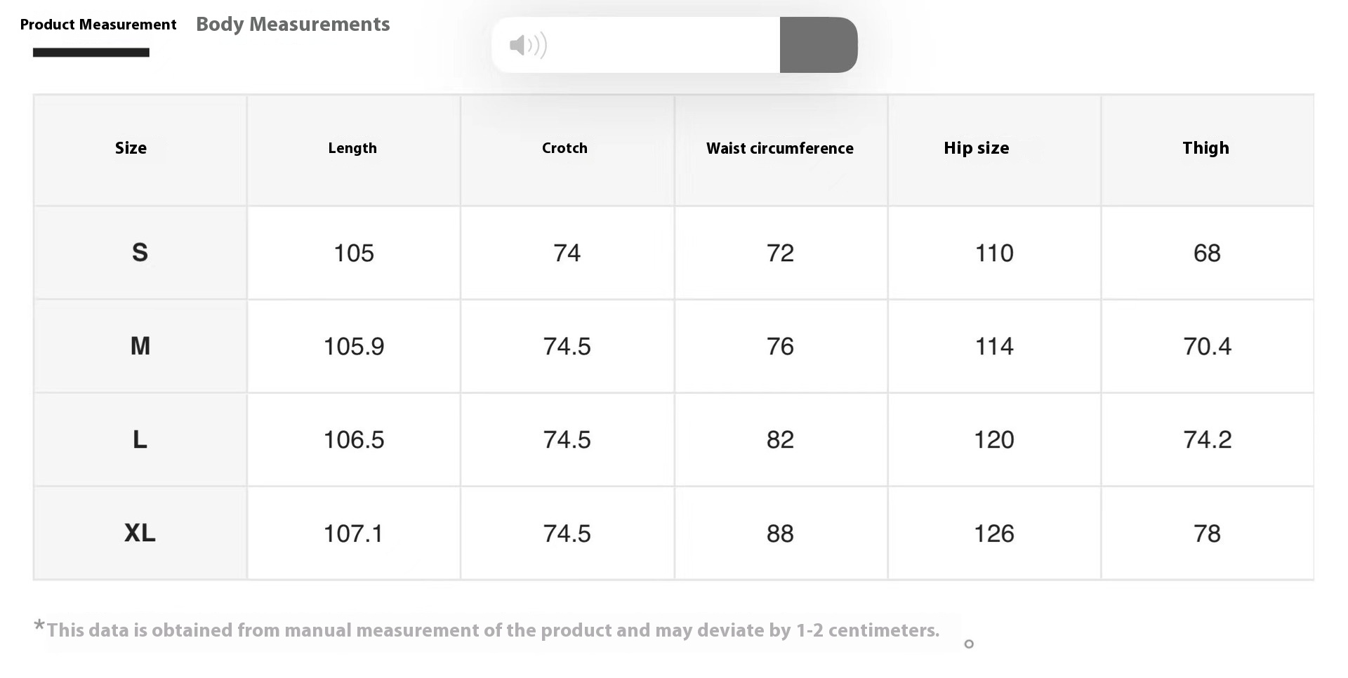Switch to the Body Measurements tab
Image resolution: width=1348 pixels, height=678 pixels.
(293, 25)
